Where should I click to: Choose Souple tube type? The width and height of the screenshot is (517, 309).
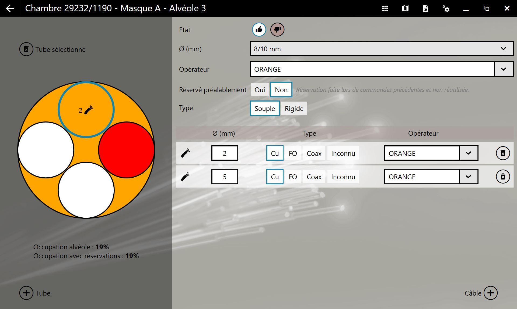tap(265, 108)
